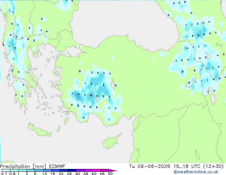Select the 45–50 mm legend swatch
Image resolution: width=226 pixels, height=175 pixels.
(105, 170)
